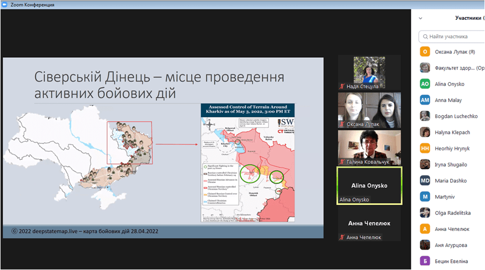Click the Ukraine overview map on slide
Viewport: 485px width, 270px height.
coord(79,156)
